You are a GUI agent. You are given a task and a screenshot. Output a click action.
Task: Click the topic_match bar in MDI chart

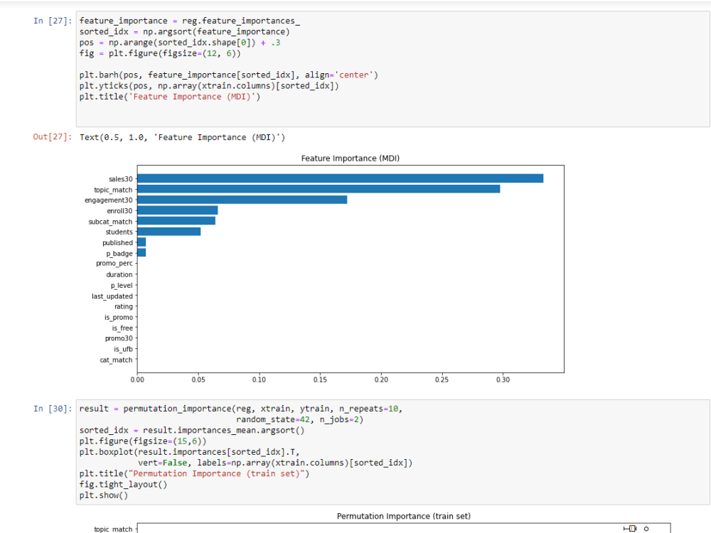coord(319,189)
